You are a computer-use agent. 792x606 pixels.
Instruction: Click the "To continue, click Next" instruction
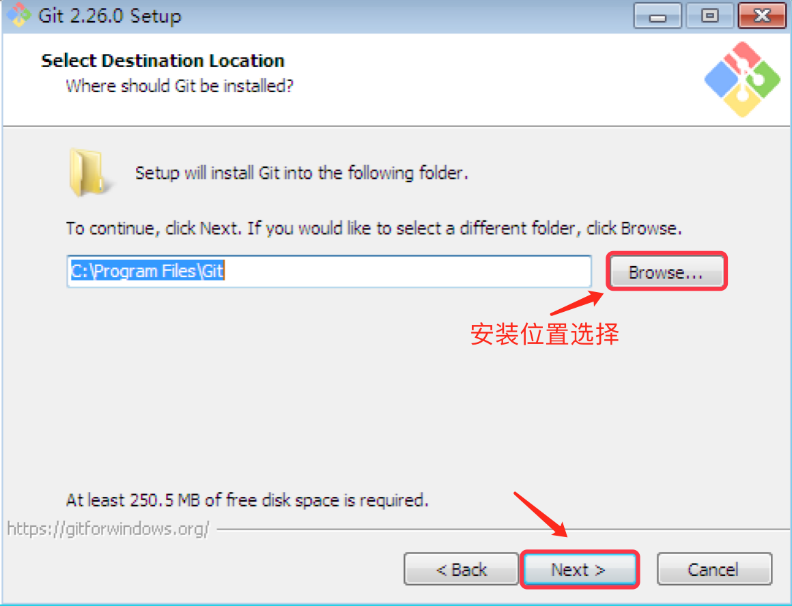coord(373,228)
